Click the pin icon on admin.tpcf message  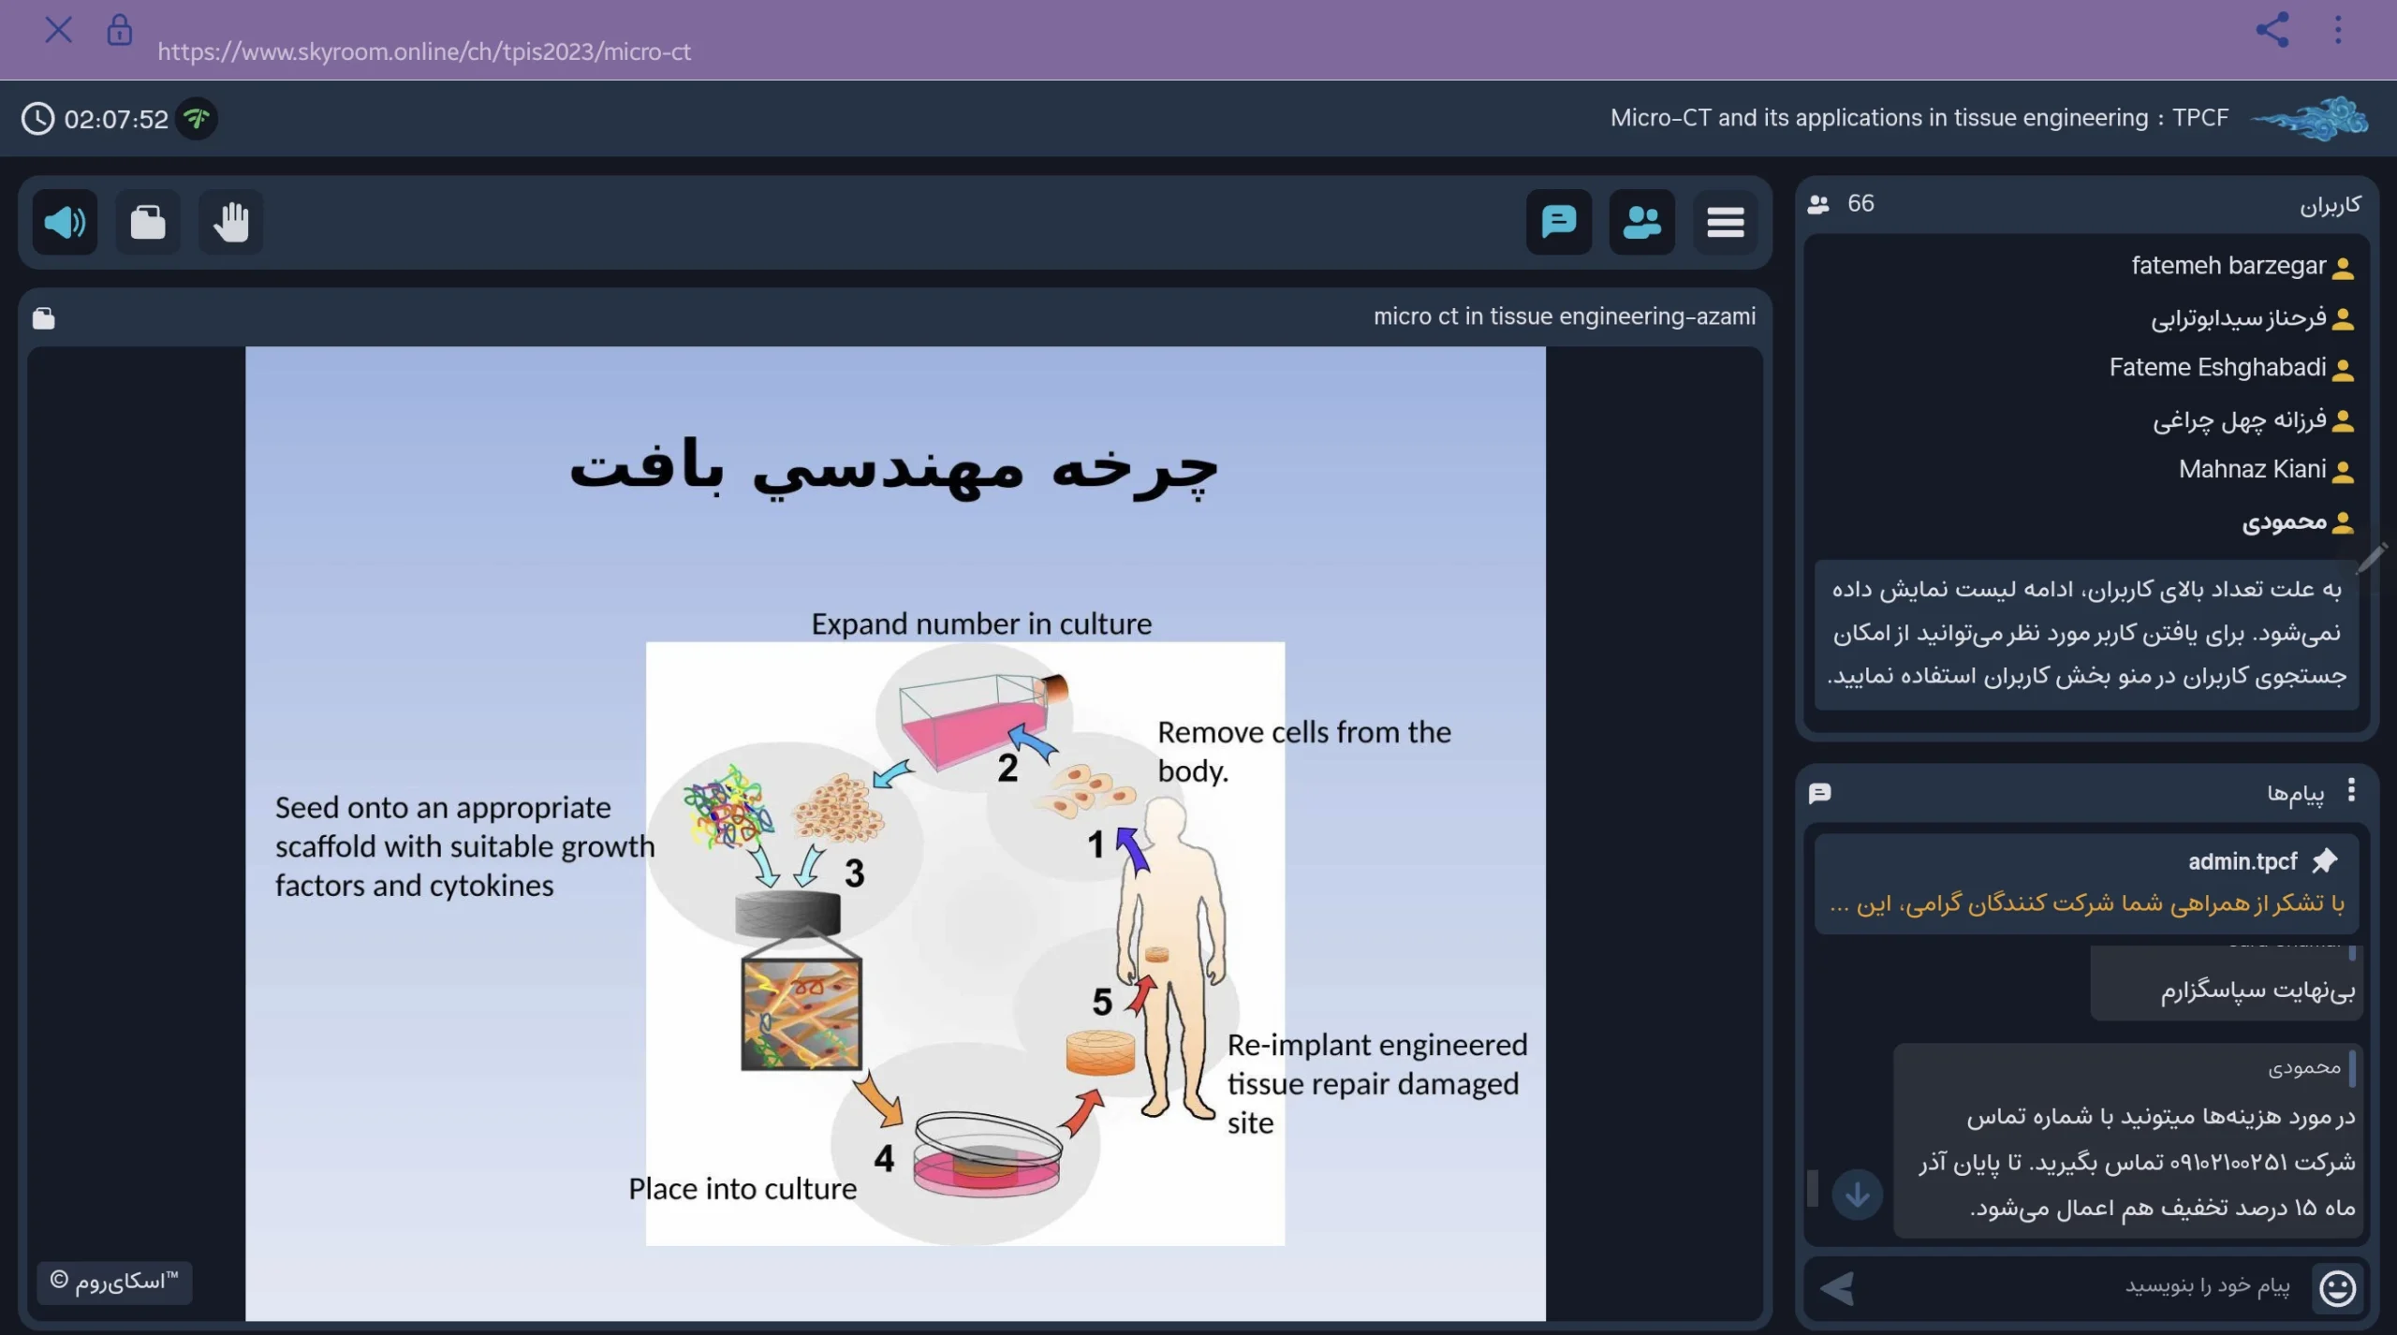(2325, 860)
